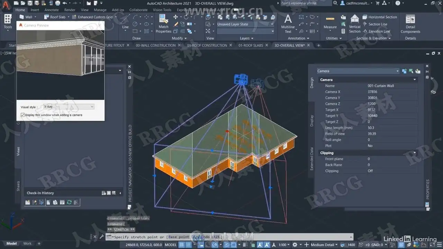Select the Roof Slab tool
443x249 pixels.
coord(55,17)
